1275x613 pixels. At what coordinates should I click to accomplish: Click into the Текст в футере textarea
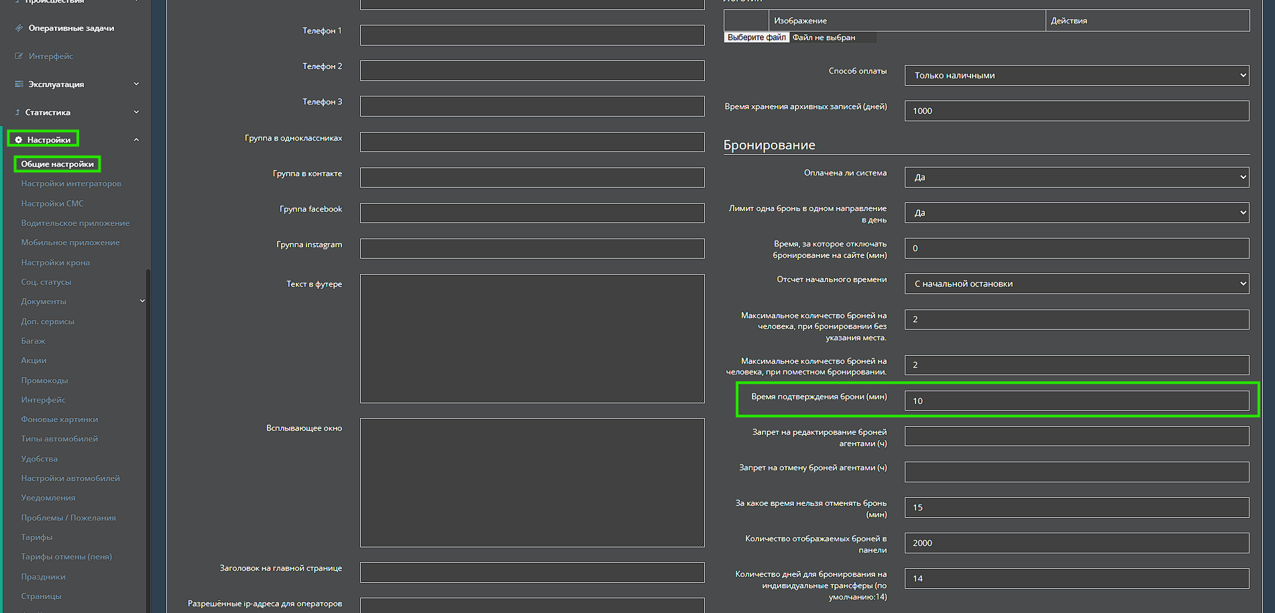[532, 338]
